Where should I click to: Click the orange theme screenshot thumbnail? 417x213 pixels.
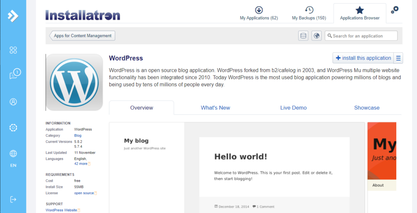click(382, 156)
